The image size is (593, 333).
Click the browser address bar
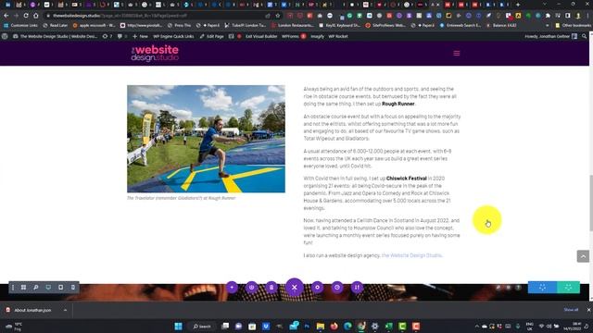155,16
